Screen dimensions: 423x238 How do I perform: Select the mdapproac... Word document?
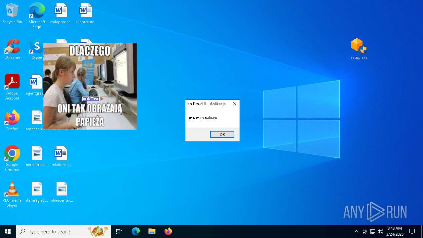coord(61,14)
